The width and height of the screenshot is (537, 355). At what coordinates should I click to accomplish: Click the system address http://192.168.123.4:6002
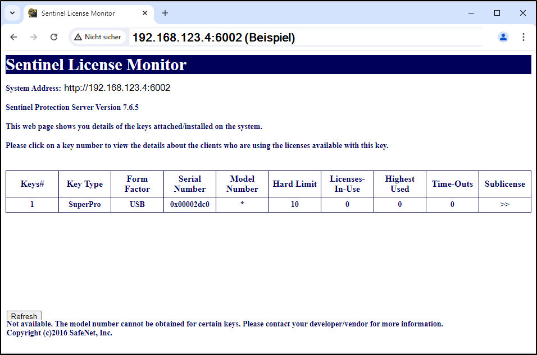click(117, 88)
